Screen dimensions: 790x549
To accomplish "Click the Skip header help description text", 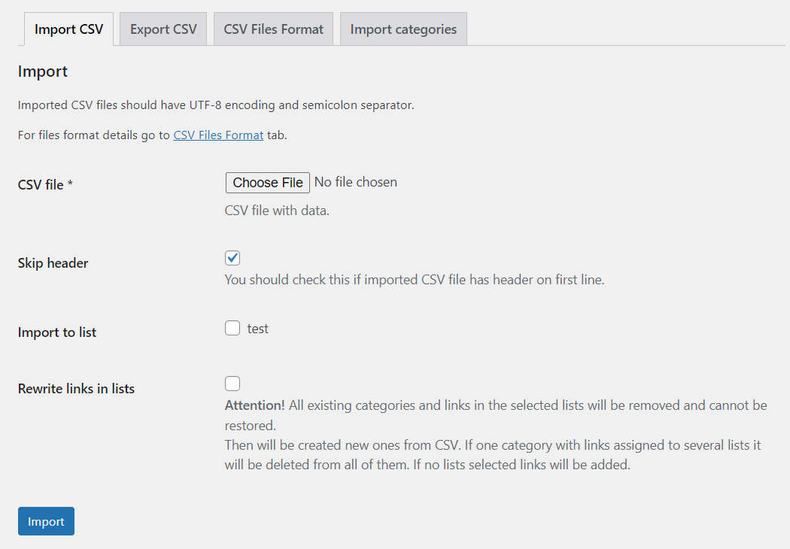I will coord(415,280).
